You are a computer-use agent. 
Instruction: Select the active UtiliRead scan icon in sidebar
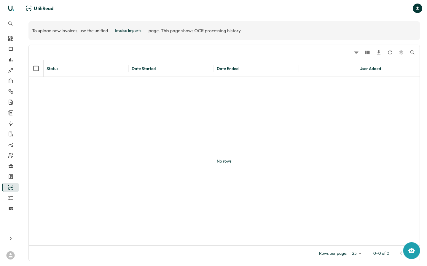11,187
